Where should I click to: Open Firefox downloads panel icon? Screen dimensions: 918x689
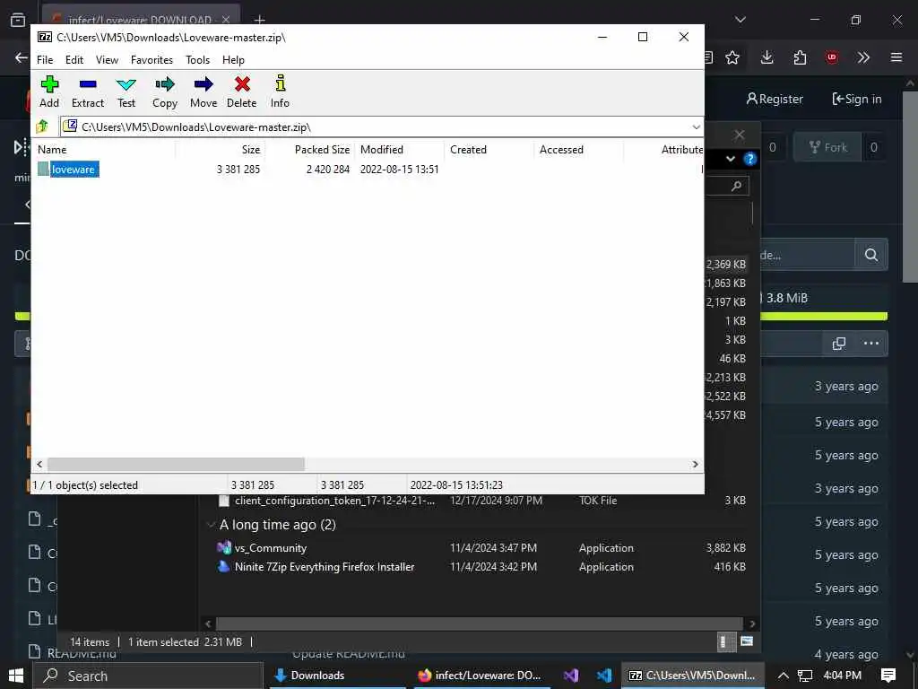tap(767, 57)
